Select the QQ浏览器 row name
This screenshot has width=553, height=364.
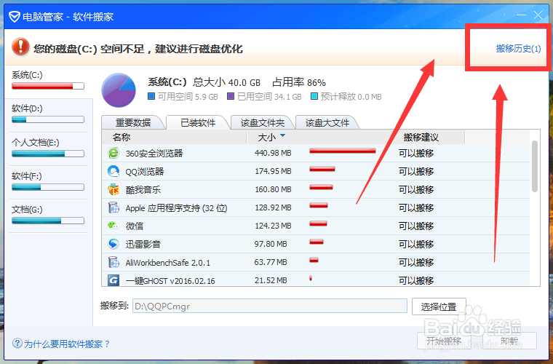pyautogui.click(x=145, y=172)
